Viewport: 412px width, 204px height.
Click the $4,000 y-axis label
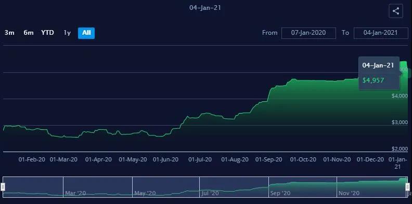400,96
